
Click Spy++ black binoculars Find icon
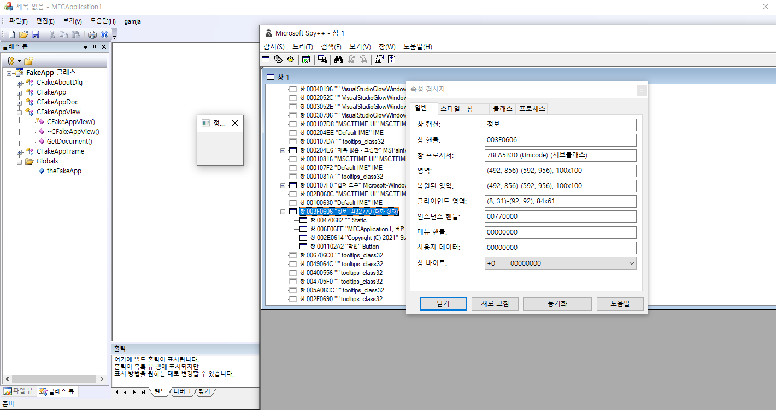338,59
